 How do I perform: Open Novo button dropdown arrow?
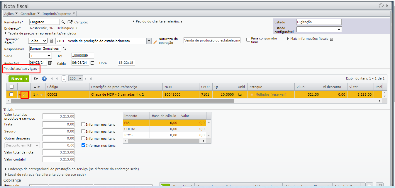(x=27, y=79)
